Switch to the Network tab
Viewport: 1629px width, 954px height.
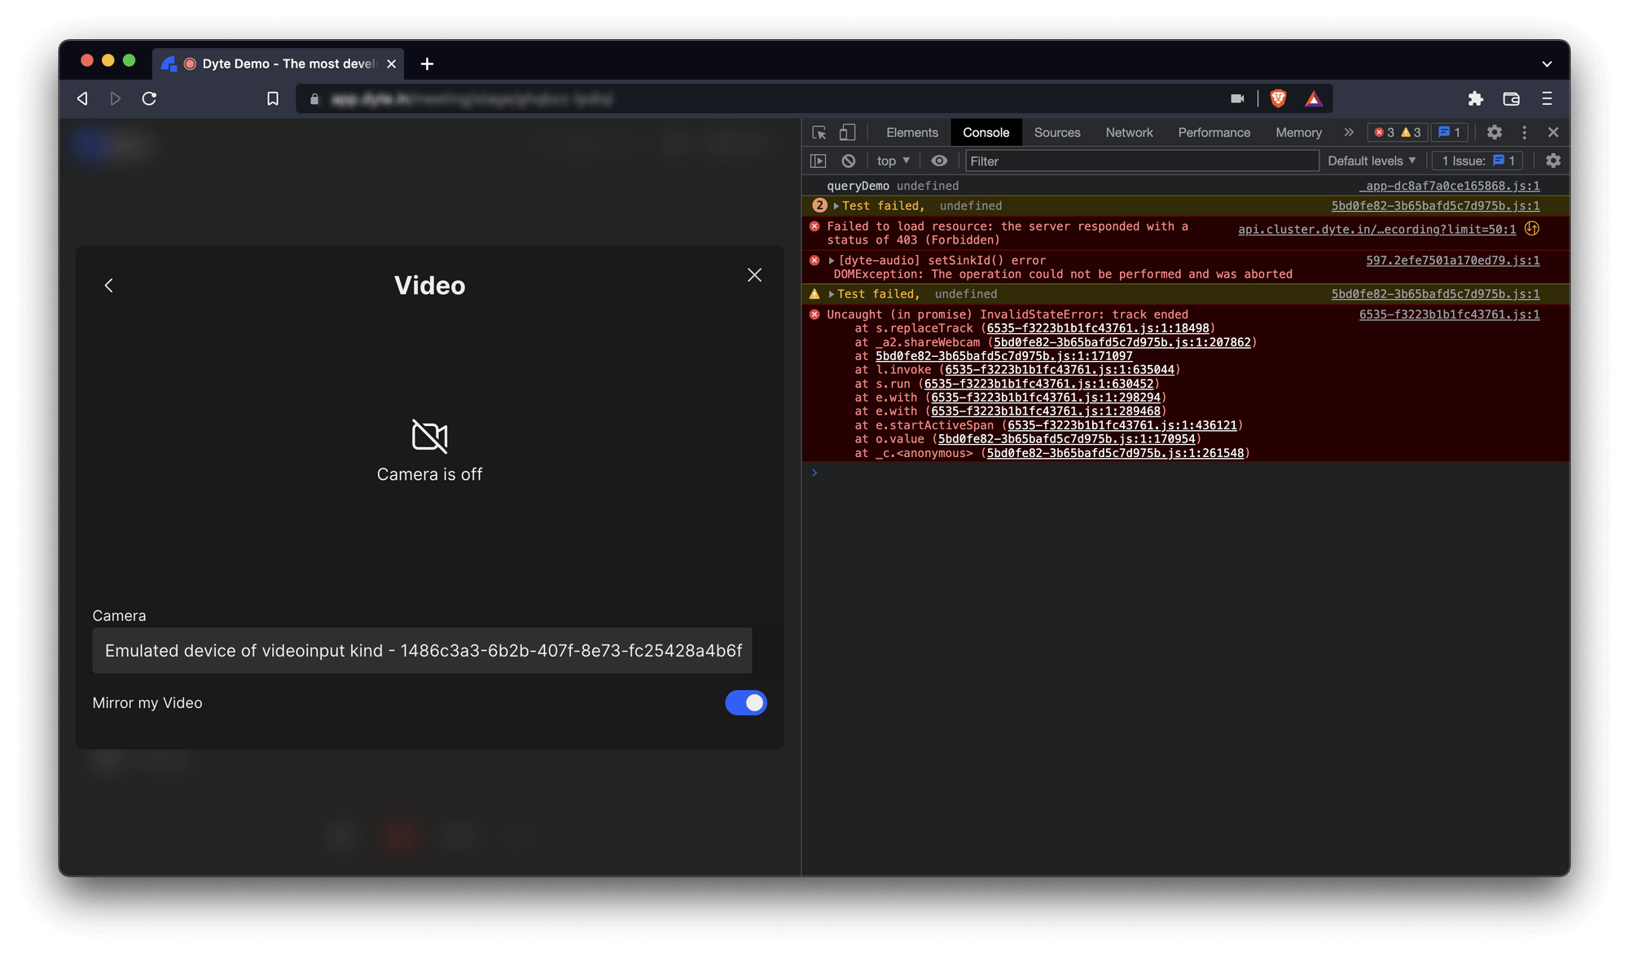tap(1129, 132)
